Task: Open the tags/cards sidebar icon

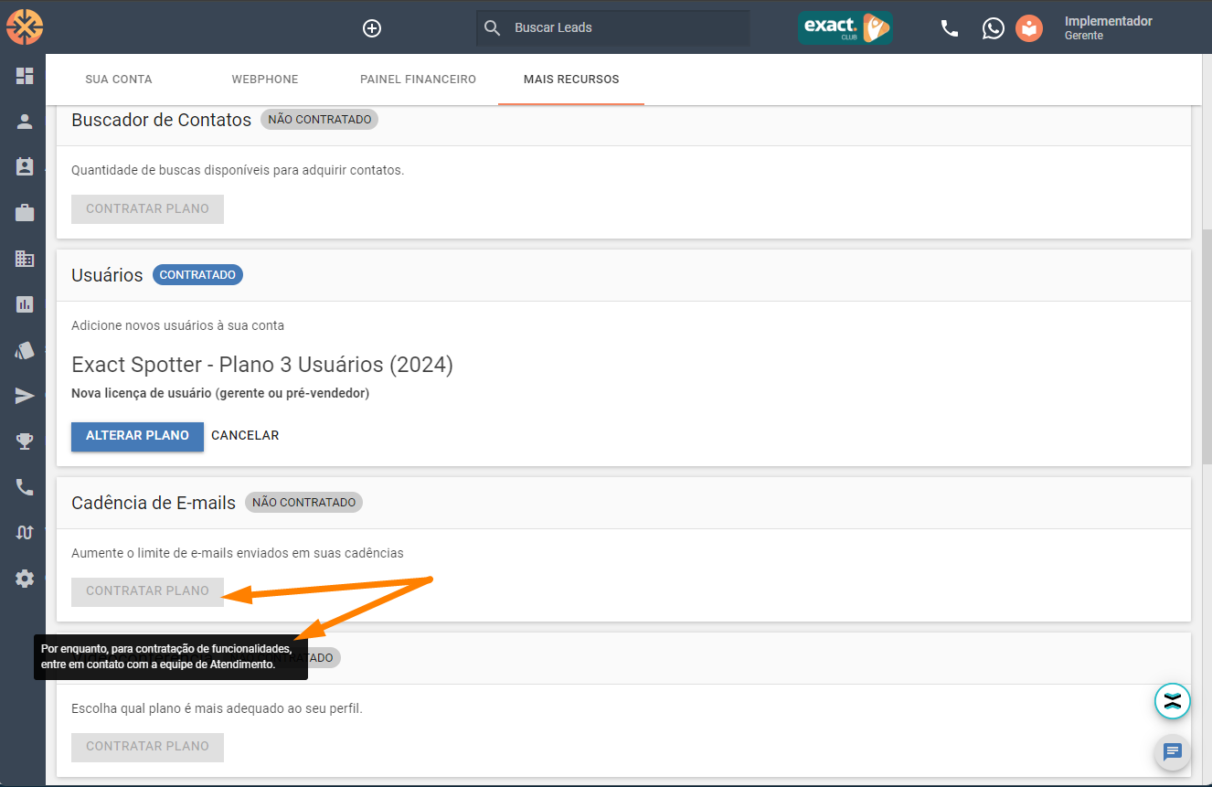Action: [25, 350]
